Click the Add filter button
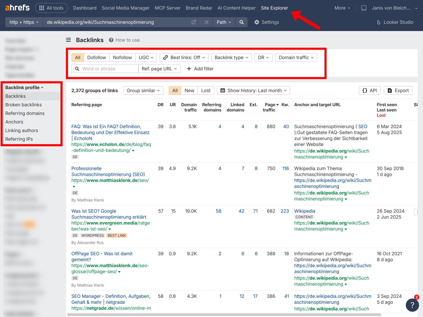The height and width of the screenshot is (317, 423). click(200, 69)
